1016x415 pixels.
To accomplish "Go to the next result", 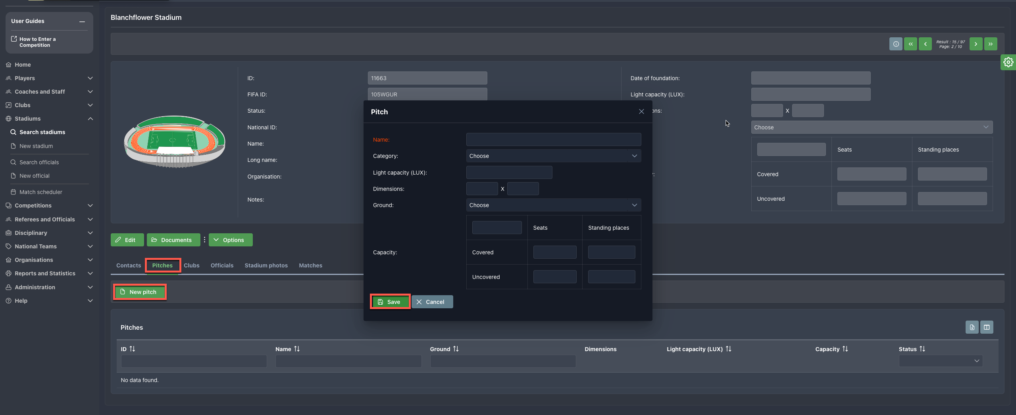I will click(x=976, y=44).
